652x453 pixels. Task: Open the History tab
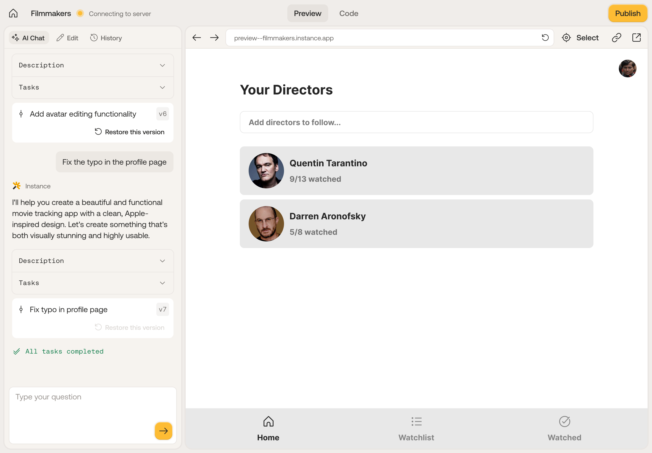click(x=106, y=38)
